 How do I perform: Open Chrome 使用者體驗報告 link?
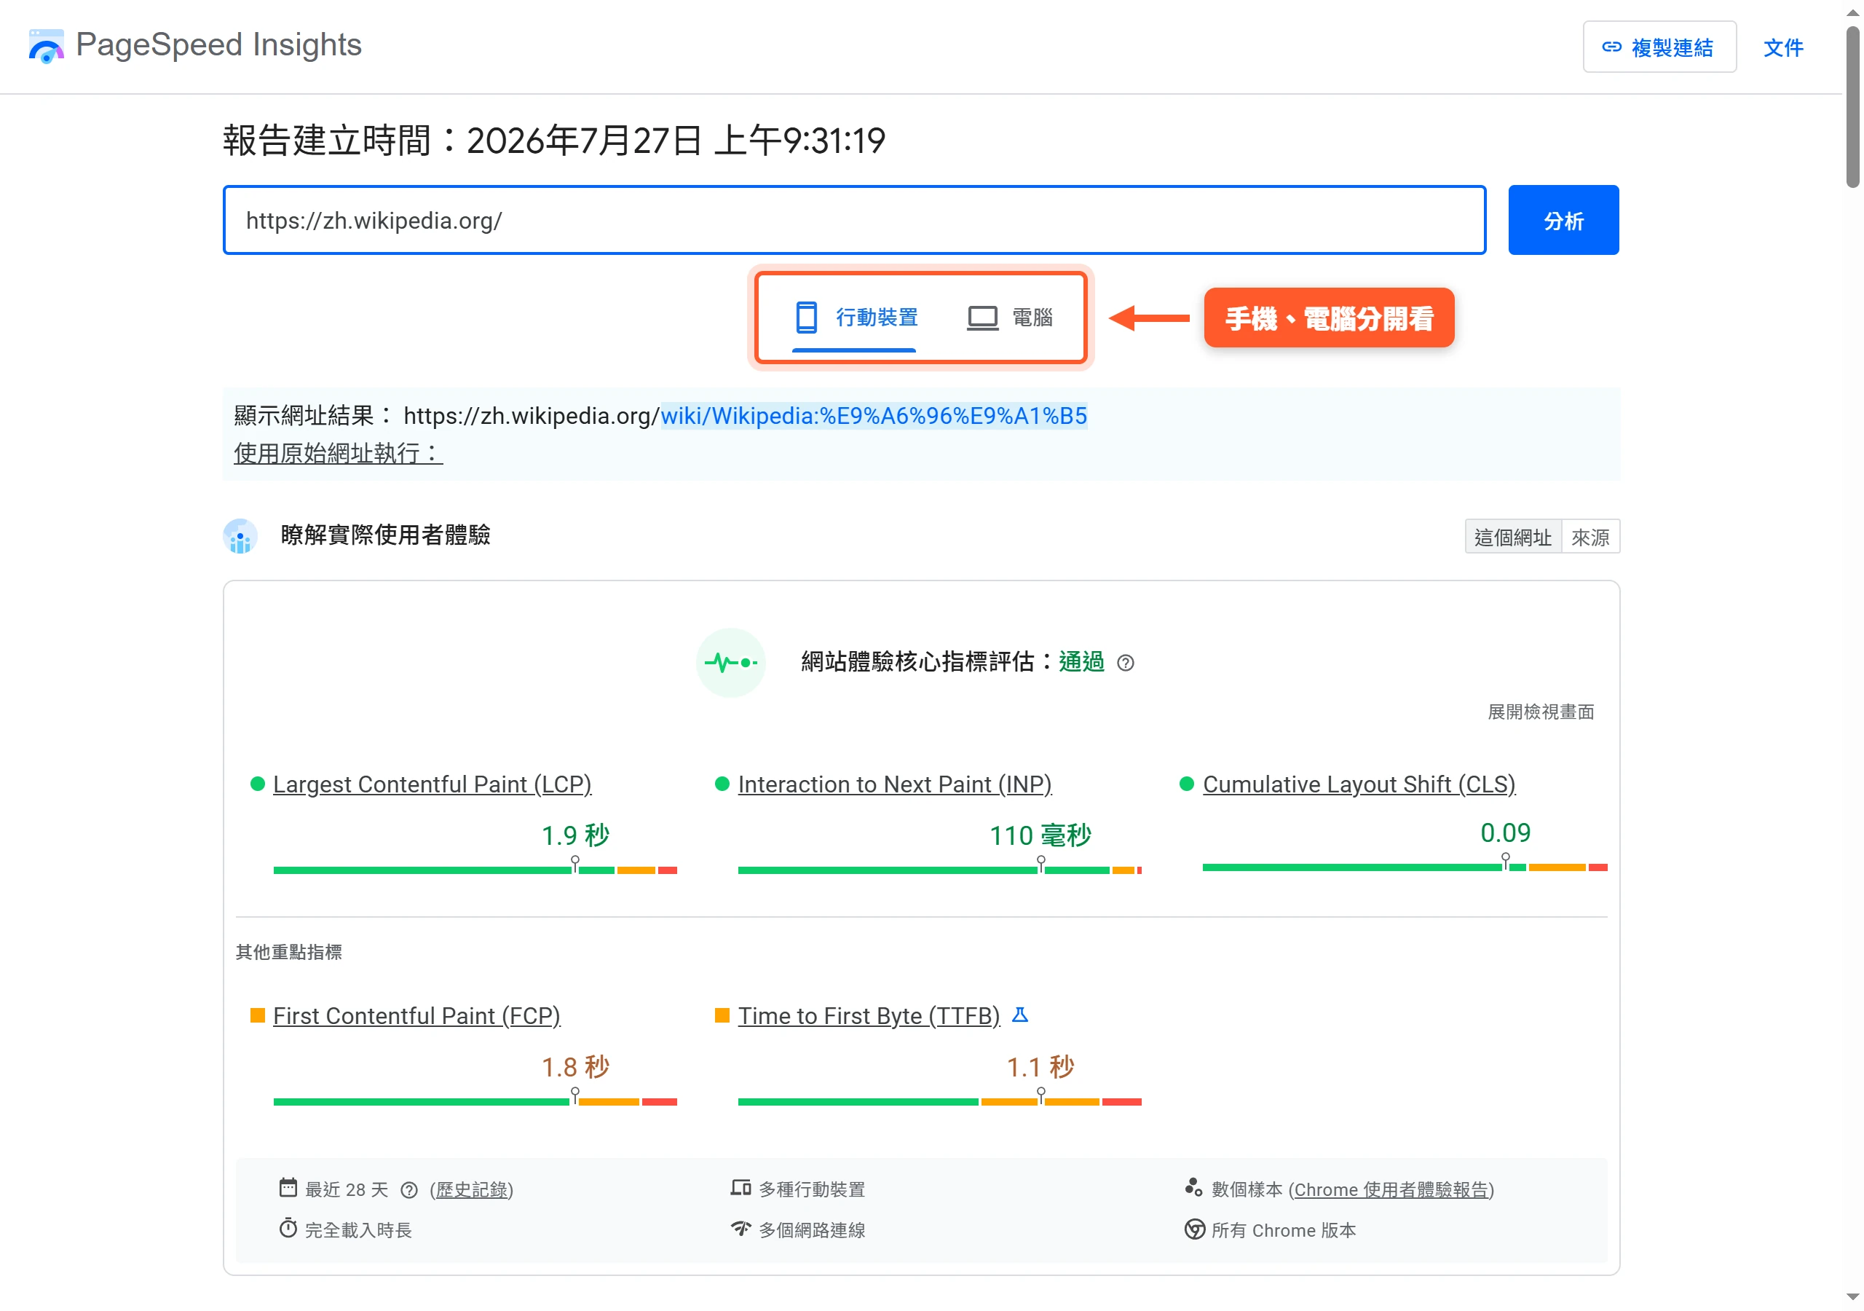coord(1391,1190)
